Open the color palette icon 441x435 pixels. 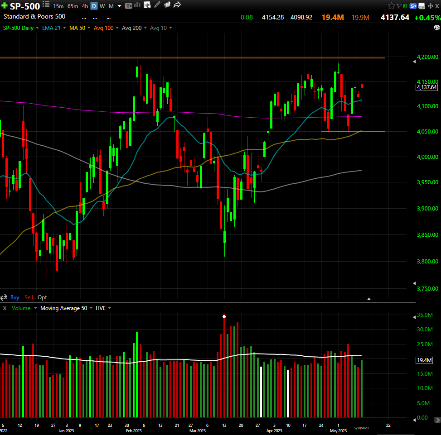coord(437,28)
